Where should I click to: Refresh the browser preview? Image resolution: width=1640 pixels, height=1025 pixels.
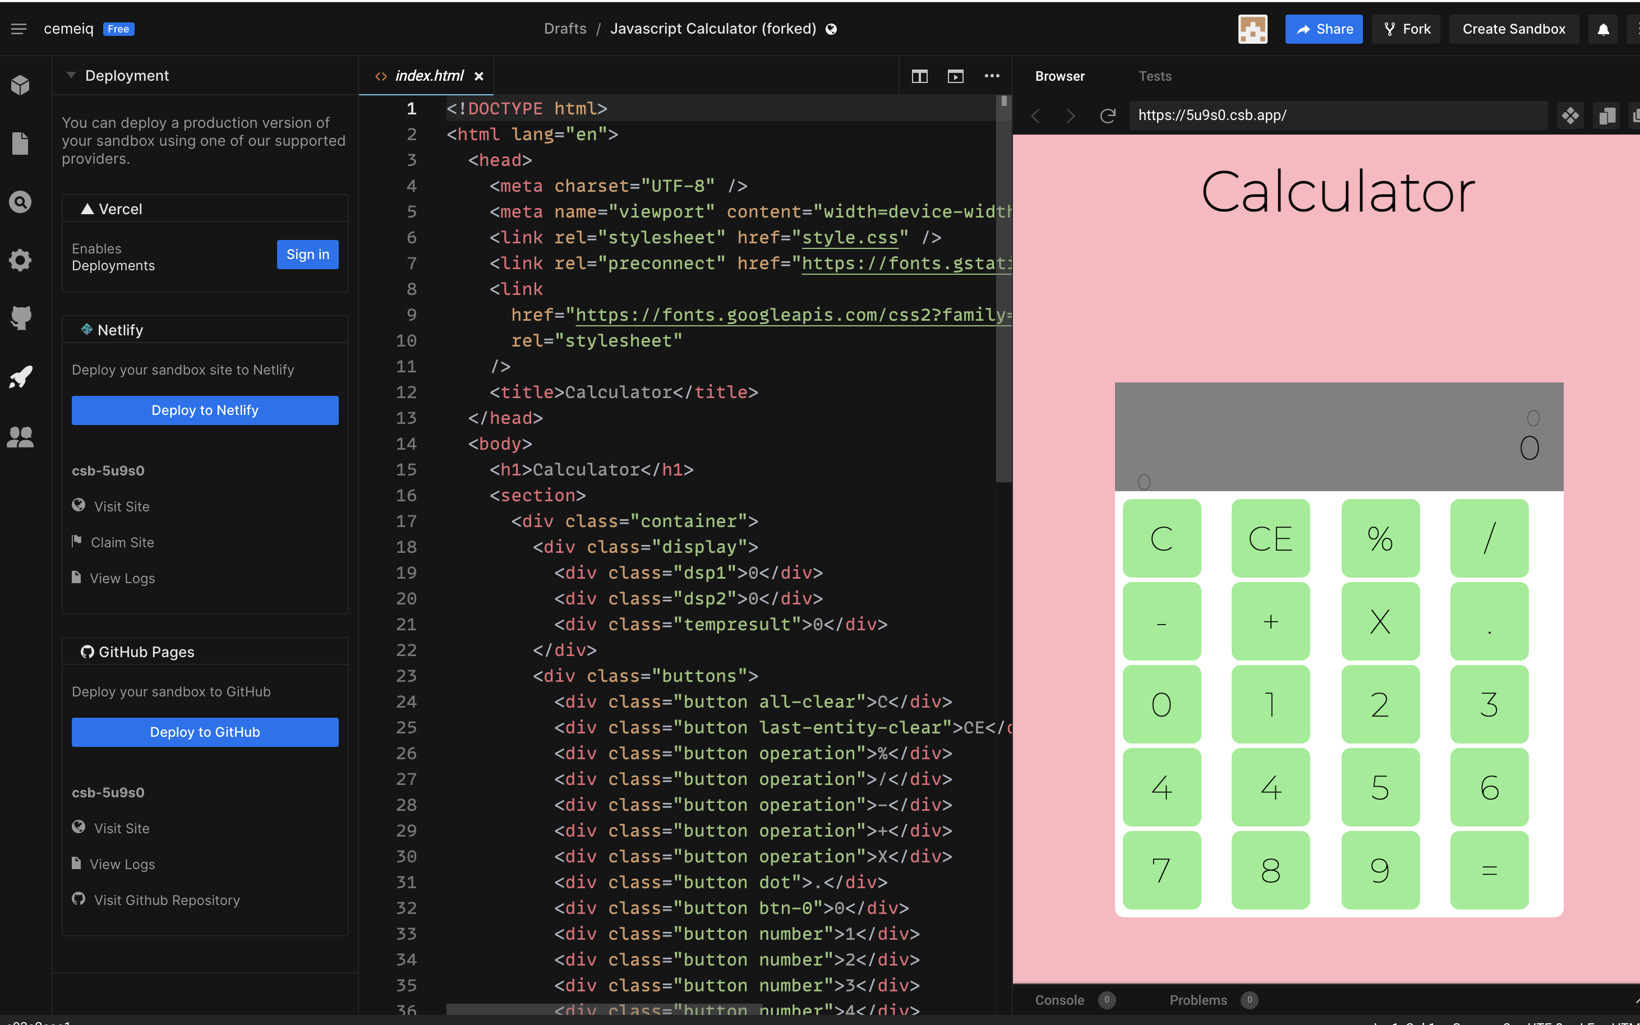point(1107,116)
